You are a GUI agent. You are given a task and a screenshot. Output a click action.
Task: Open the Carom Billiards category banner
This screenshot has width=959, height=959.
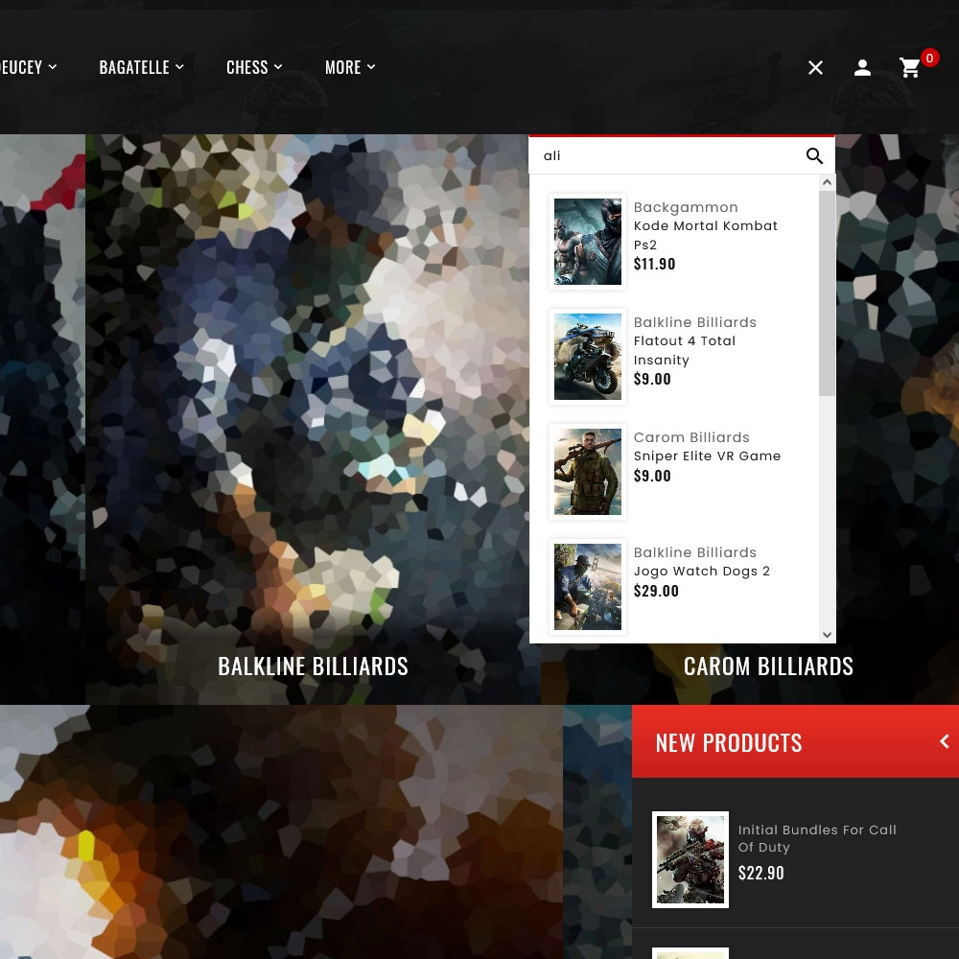(768, 666)
